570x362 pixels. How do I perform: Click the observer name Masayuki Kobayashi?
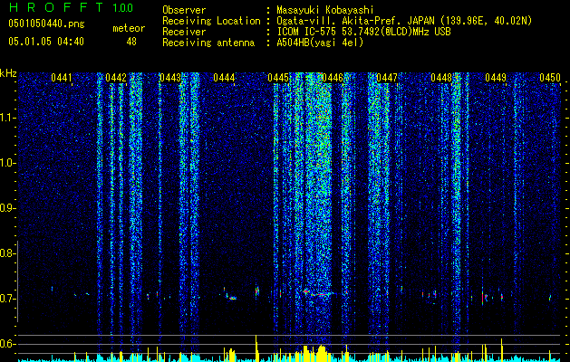(x=324, y=10)
